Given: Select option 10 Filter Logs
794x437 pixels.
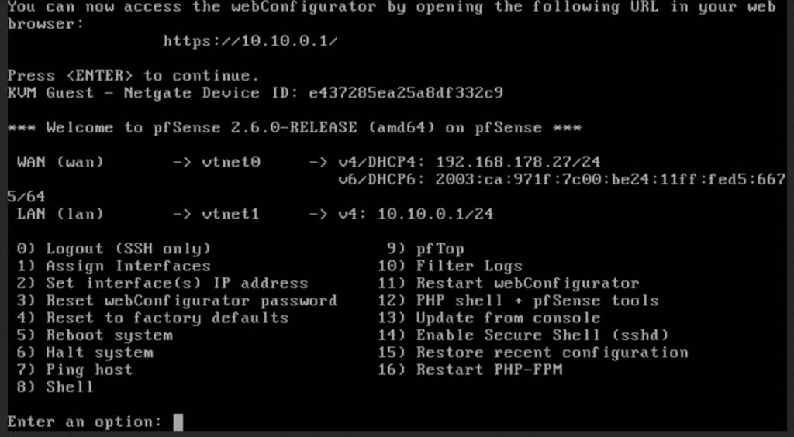Looking at the screenshot, I should 450,266.
